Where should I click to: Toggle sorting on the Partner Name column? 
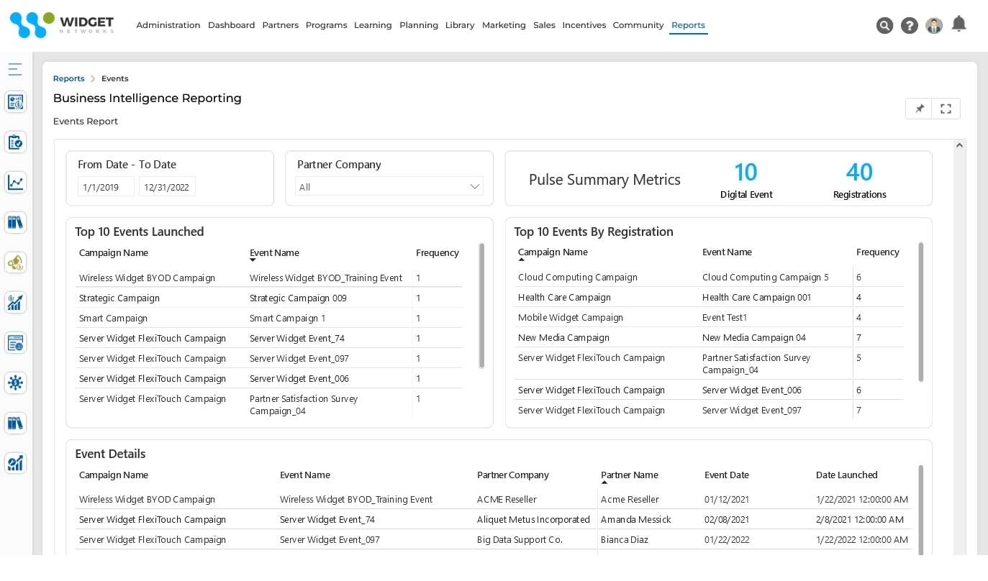point(629,475)
